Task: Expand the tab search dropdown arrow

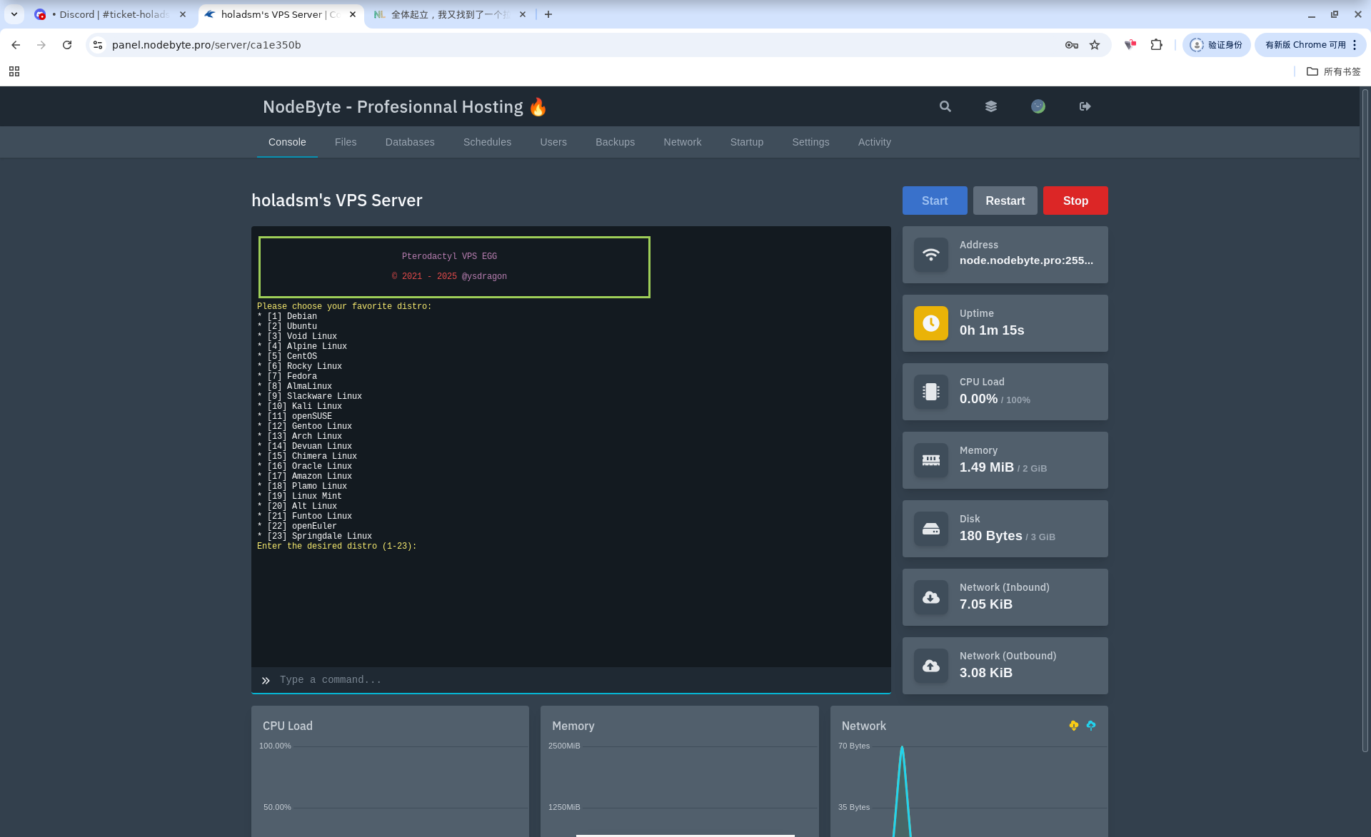Action: coord(14,14)
